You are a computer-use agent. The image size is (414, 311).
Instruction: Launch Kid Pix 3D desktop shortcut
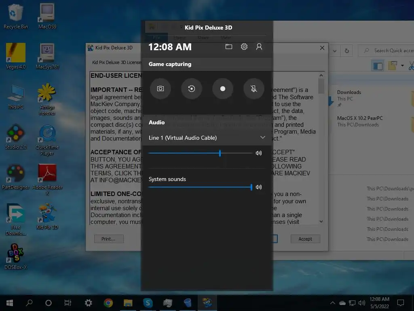(x=47, y=217)
